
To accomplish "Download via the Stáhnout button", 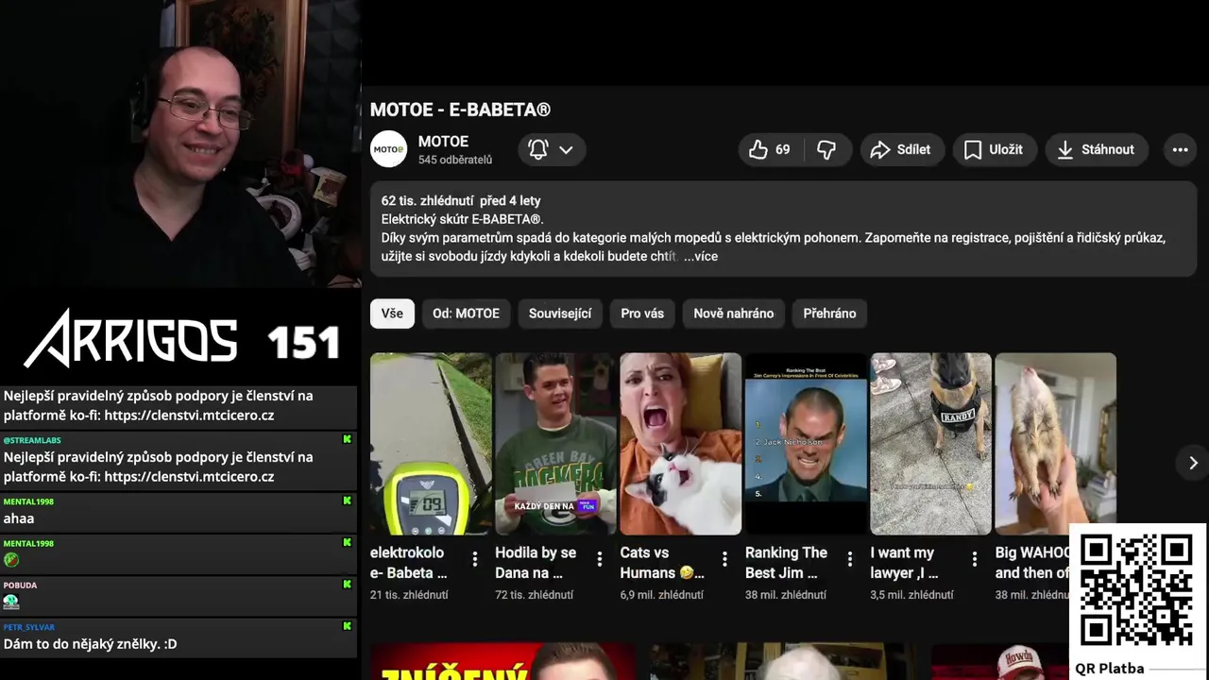I will click(1097, 149).
